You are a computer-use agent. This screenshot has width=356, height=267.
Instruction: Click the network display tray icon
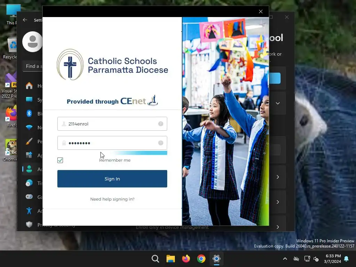[307, 259]
